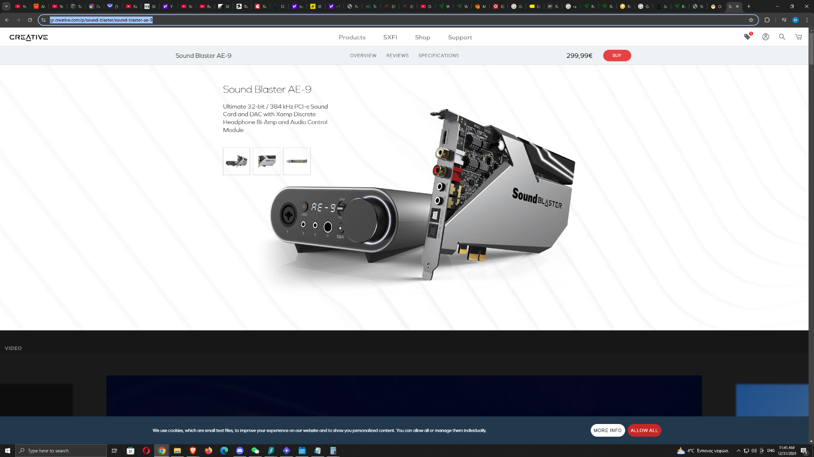Open Discord from taskbar
Image resolution: width=814 pixels, height=457 pixels.
point(240,450)
